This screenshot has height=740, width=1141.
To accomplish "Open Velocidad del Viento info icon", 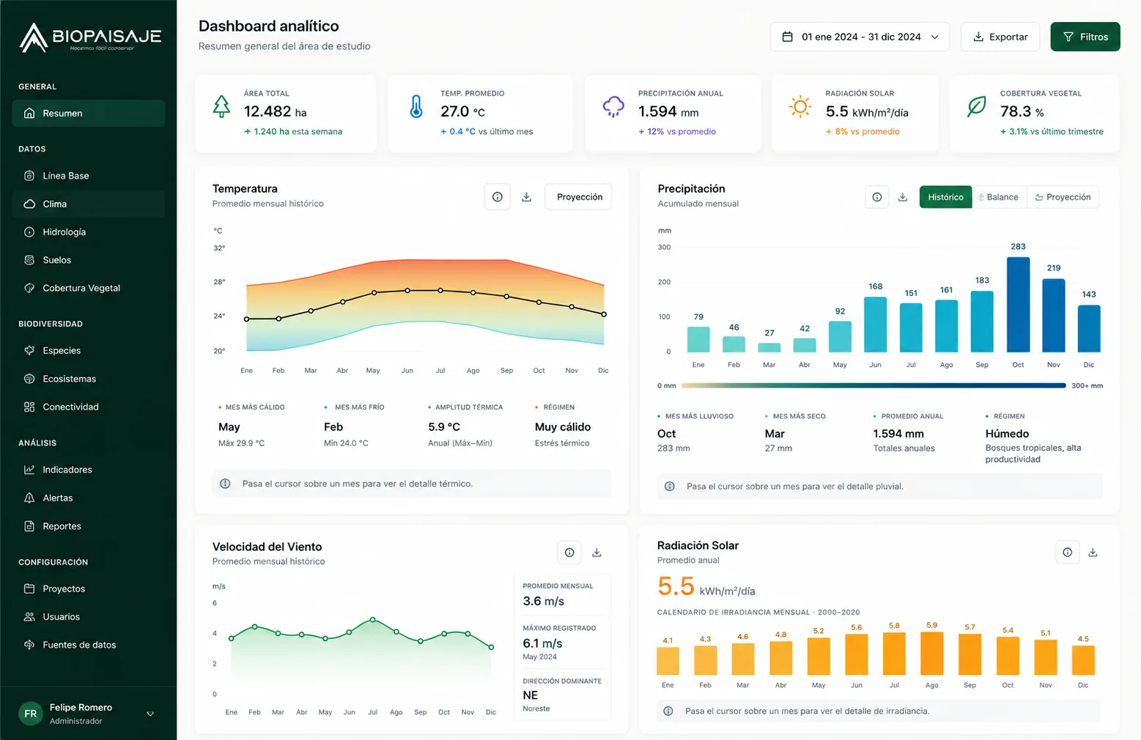I will coord(569,552).
